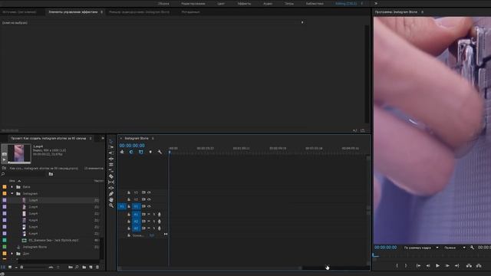This screenshot has height=276, width=491.
Task: Select ES_Siamese Sea mp3 file
Action: click(54, 240)
